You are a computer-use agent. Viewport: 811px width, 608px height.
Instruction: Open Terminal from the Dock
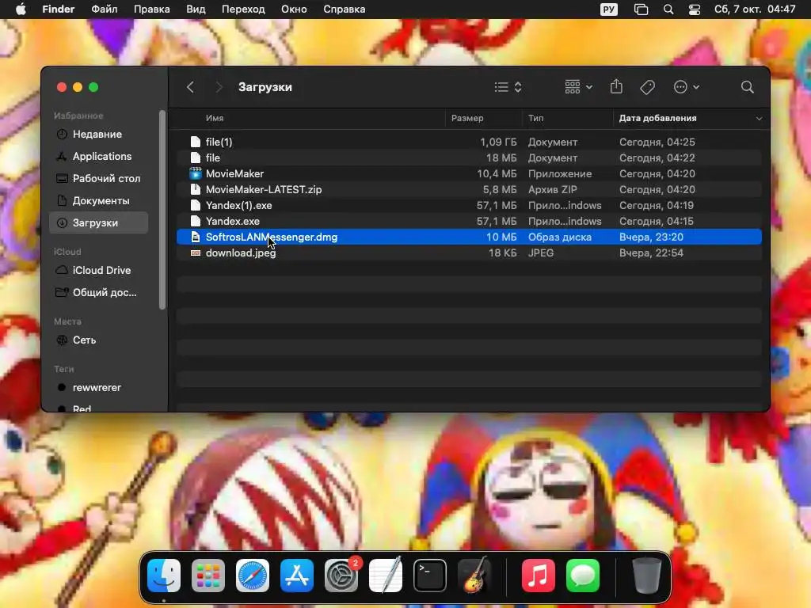[430, 576]
